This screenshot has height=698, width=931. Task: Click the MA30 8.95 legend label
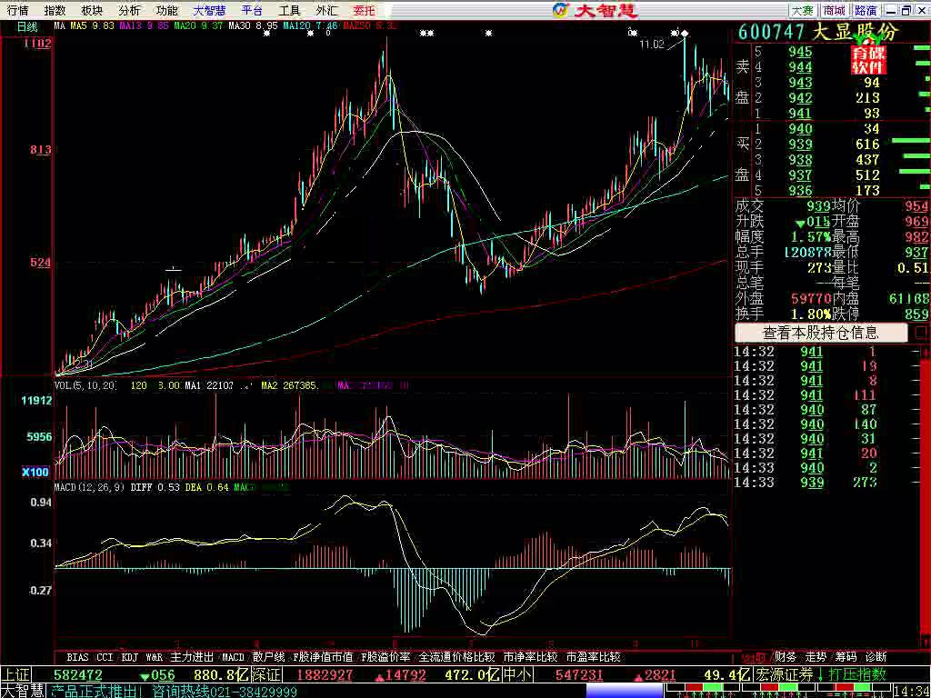pos(253,26)
